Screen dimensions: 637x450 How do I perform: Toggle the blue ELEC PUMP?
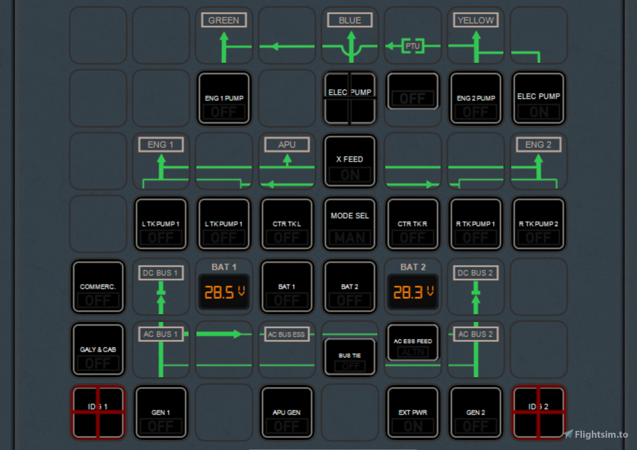coord(349,98)
